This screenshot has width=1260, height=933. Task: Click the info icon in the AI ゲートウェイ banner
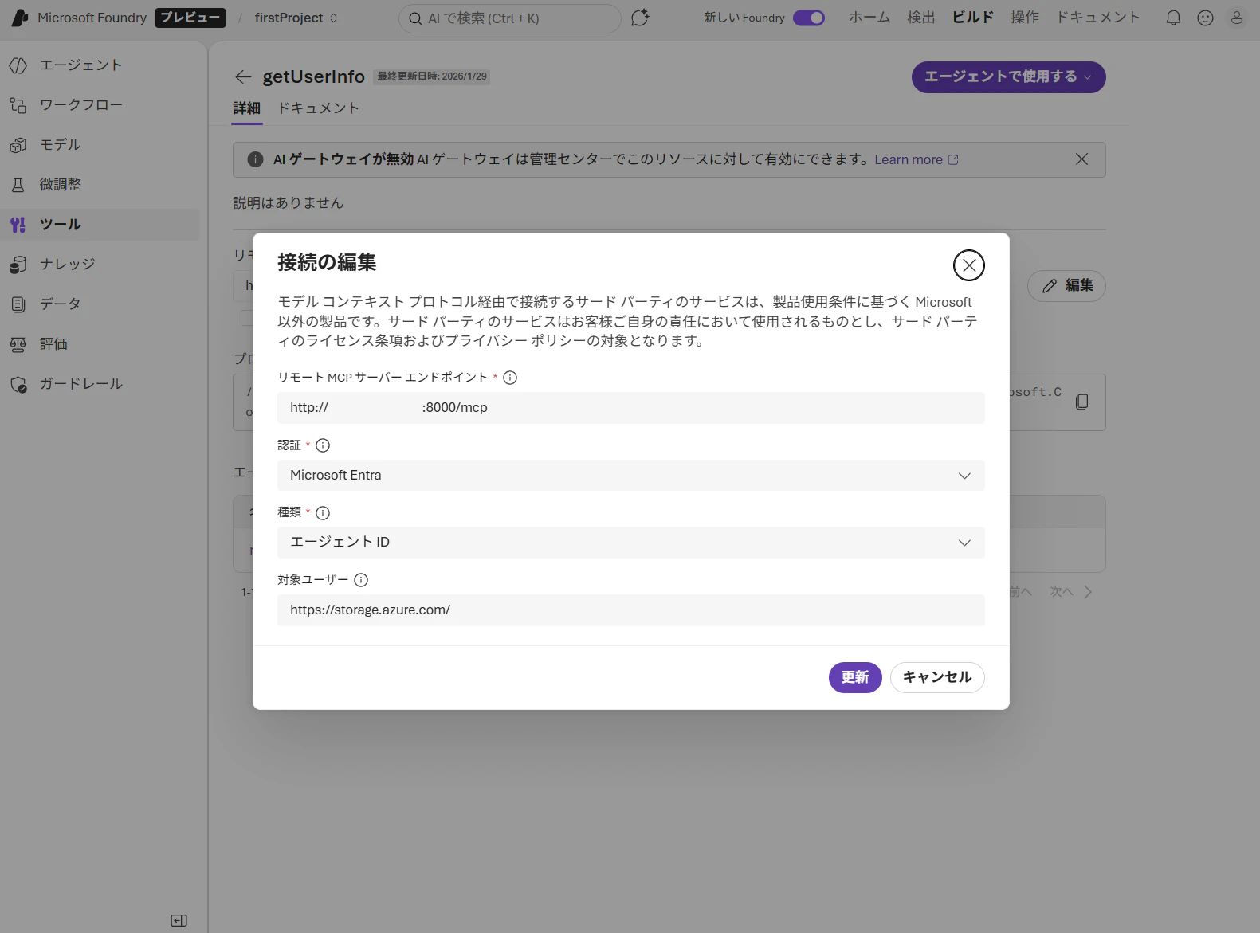tap(255, 159)
